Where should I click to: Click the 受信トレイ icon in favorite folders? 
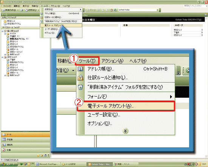(5, 21)
